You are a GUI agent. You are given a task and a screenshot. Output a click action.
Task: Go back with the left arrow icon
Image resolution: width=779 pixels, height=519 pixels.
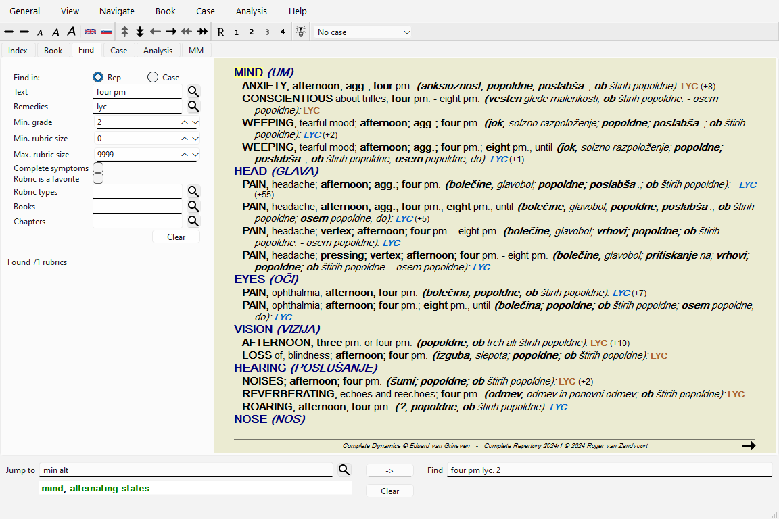156,32
